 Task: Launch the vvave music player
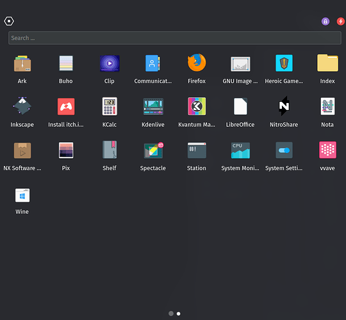327,150
